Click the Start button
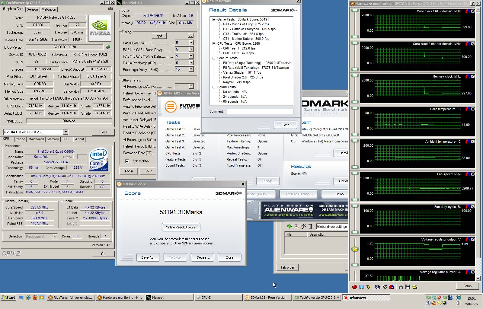 [x=8, y=298]
